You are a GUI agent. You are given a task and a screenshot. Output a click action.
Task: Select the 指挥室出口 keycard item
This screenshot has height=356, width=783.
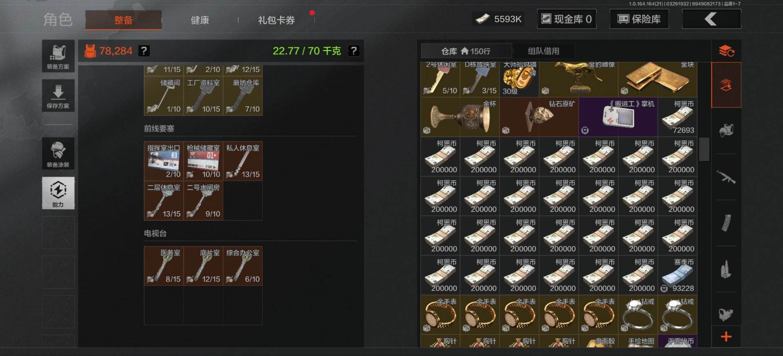point(164,161)
